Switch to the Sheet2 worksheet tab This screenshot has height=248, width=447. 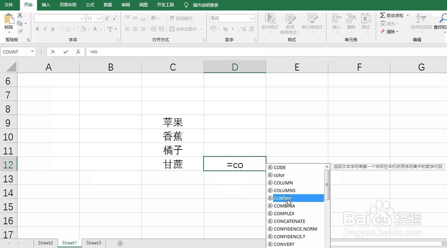pyautogui.click(x=46, y=243)
